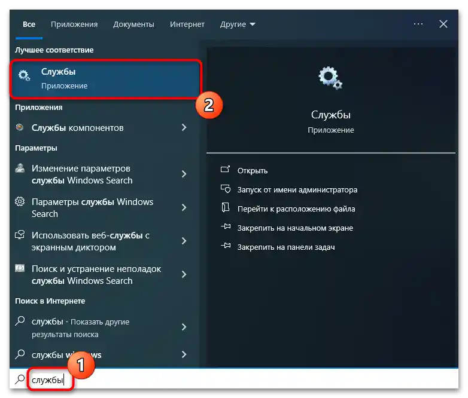
Task: Expand arrow for Поиск и устранение неполадок
Action: 184,274
